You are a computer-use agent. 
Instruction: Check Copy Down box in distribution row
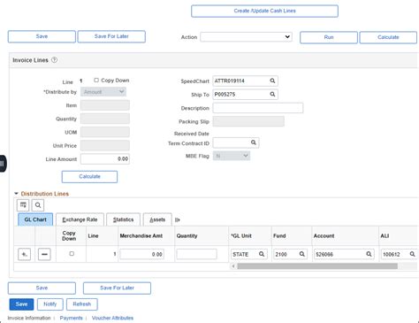coord(72,254)
